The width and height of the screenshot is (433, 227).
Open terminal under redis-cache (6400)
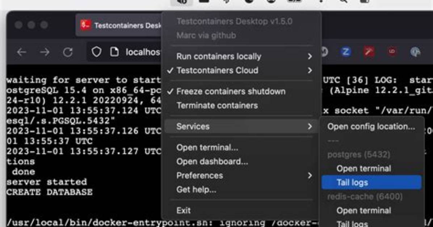click(x=371, y=210)
